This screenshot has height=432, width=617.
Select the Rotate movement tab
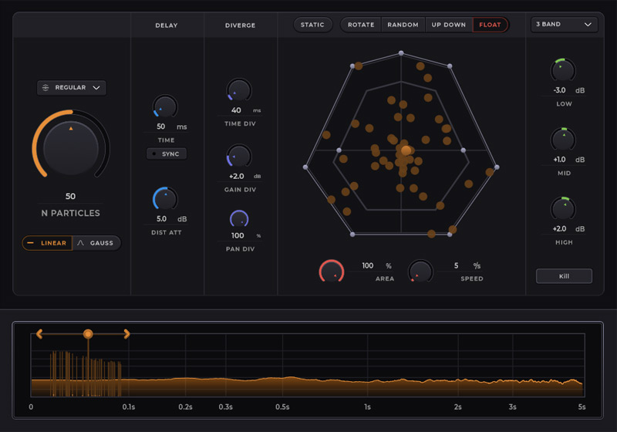click(361, 25)
